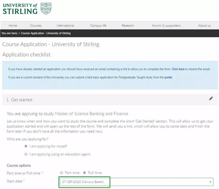
Task: Click the 'Click here' resend email link
Action: pyautogui.click(x=178, y=69)
